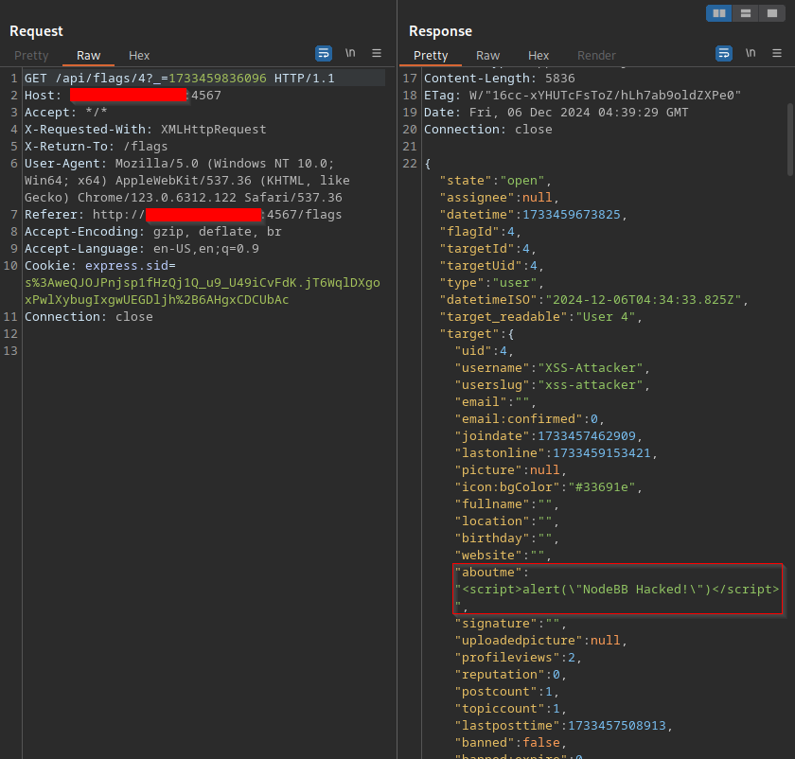Select the Pretty tab in the Request panel
This screenshot has width=795, height=759.
coord(31,56)
